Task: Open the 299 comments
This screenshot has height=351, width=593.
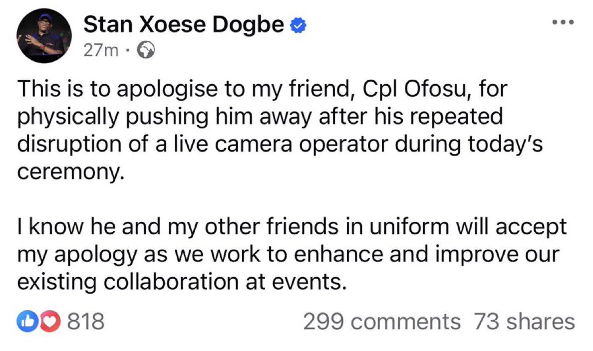Action: (x=382, y=322)
